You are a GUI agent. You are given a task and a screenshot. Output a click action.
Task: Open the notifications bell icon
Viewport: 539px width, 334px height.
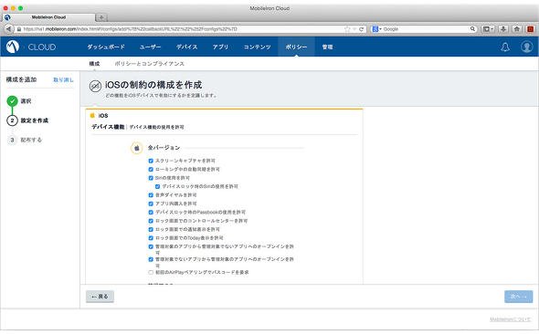click(505, 47)
